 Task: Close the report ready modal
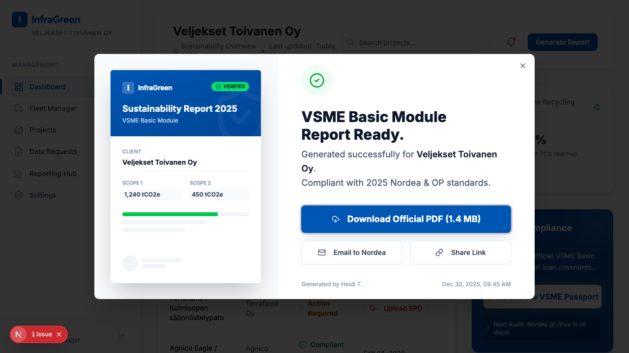point(523,66)
